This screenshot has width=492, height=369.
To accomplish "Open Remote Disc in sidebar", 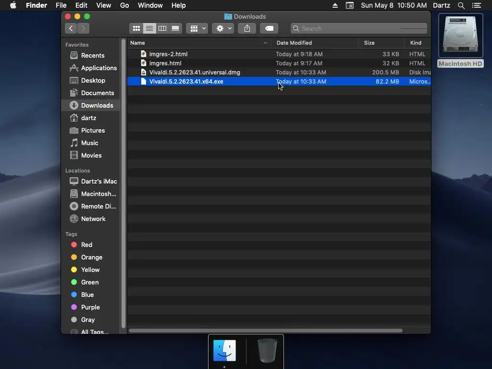I will (91, 207).
